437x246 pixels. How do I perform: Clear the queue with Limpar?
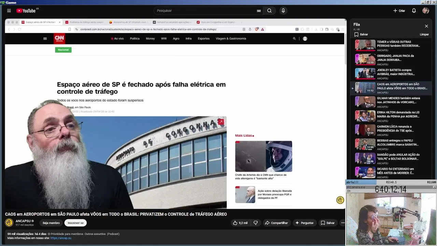point(424,34)
